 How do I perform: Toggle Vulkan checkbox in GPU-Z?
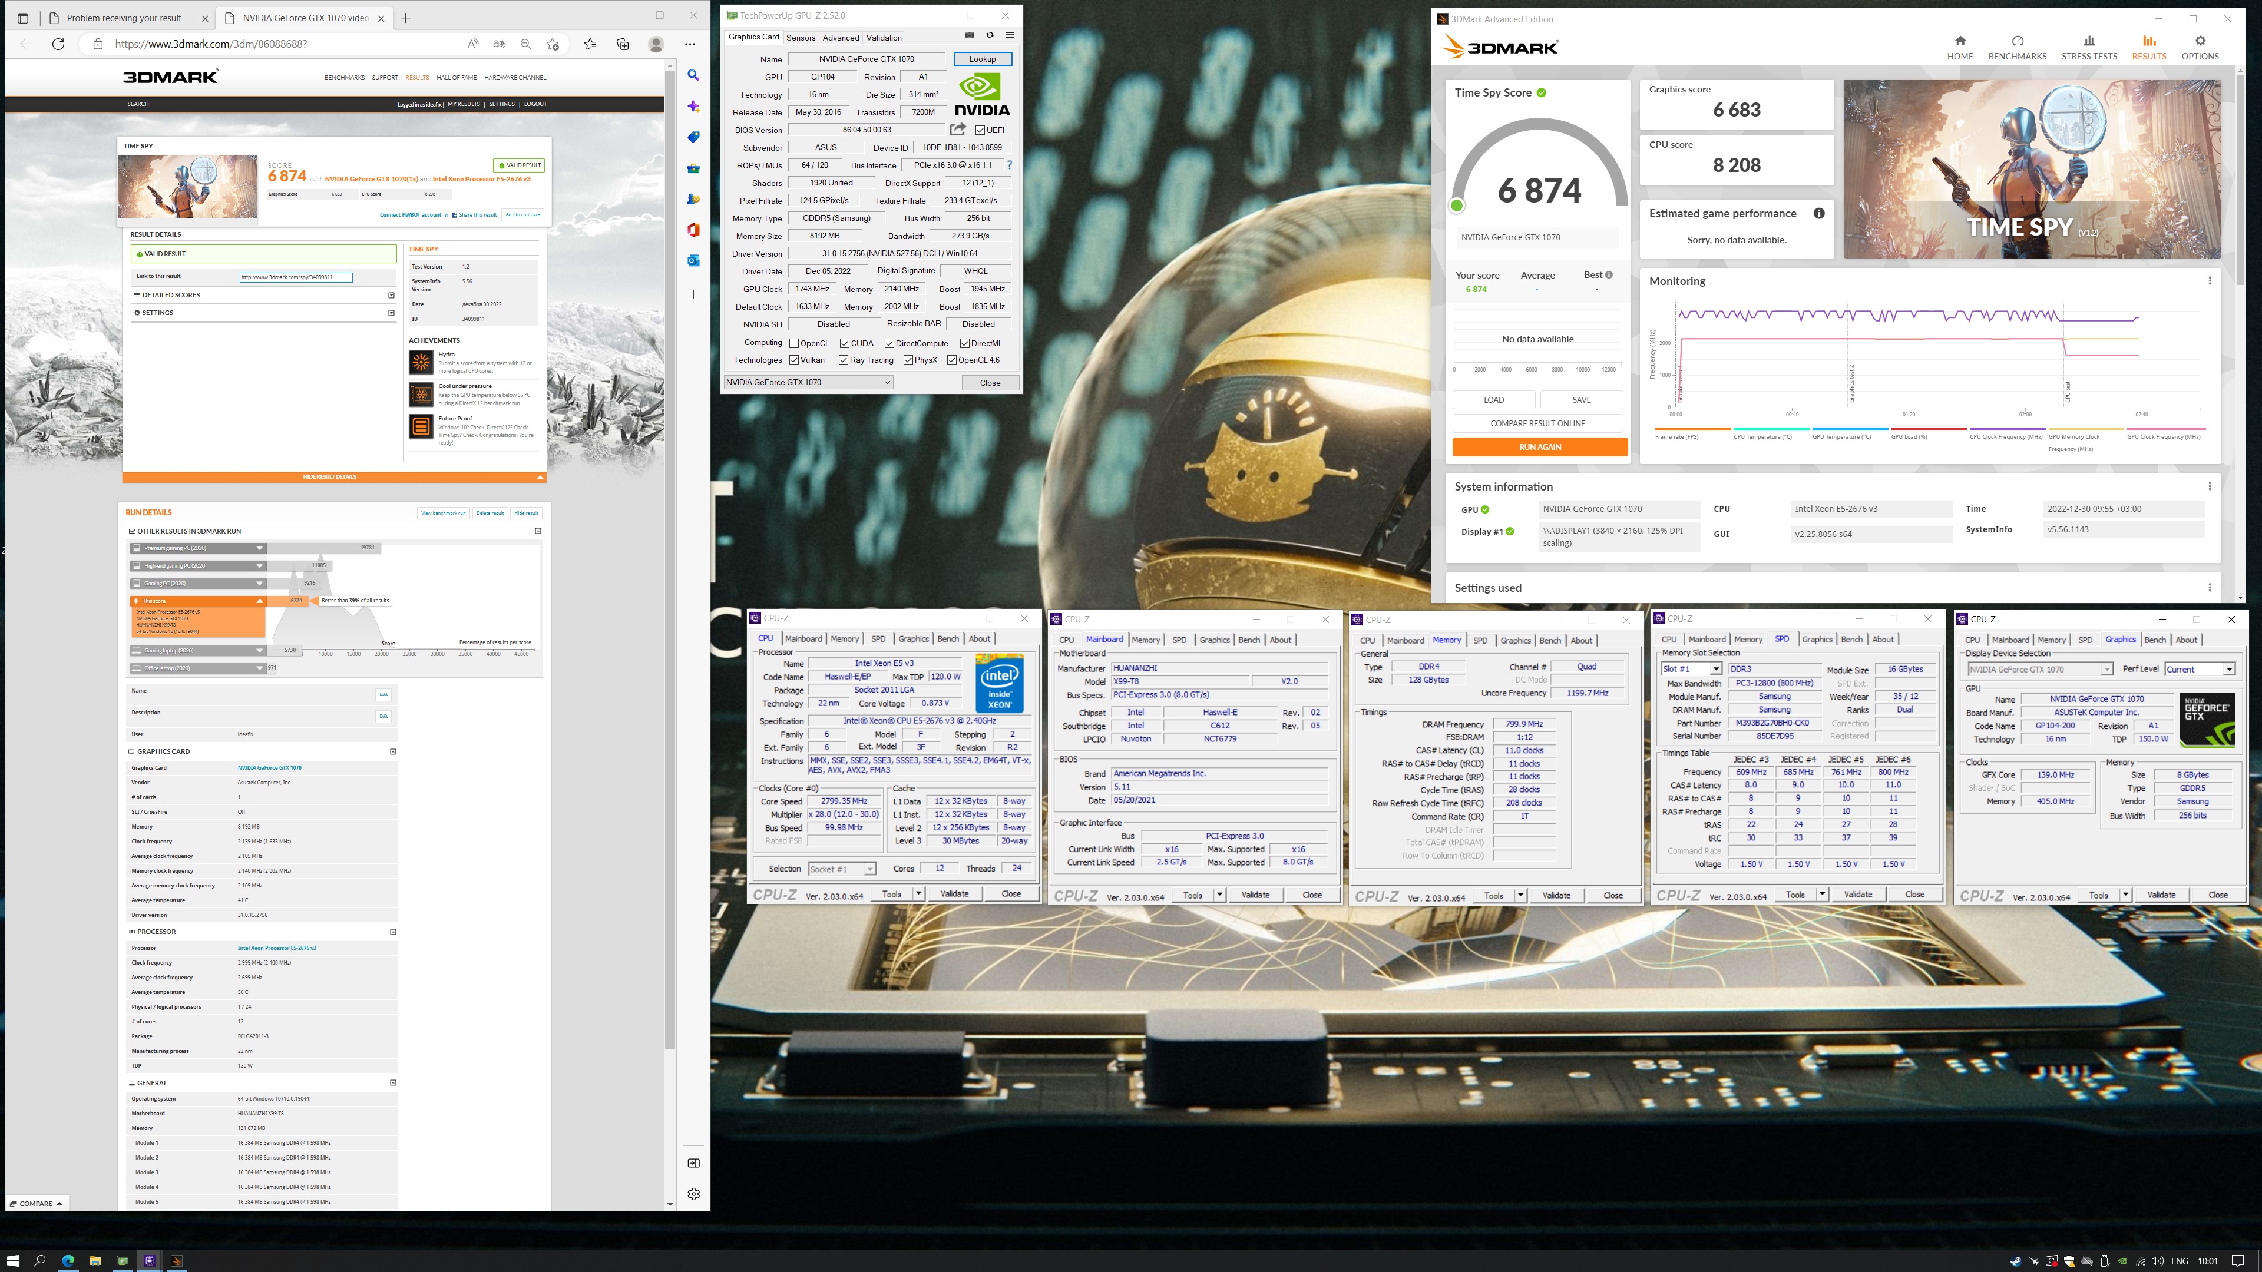(794, 360)
